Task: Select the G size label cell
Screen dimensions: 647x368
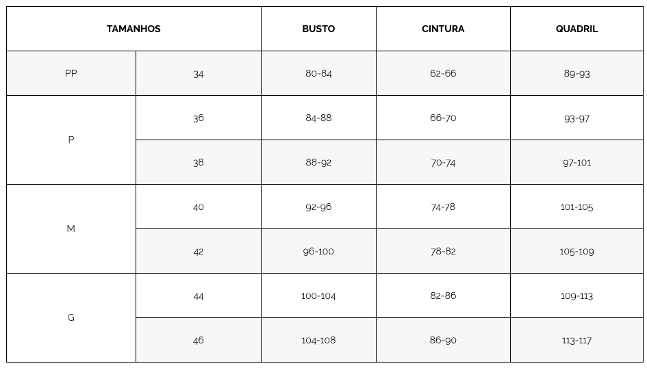Action: pos(71,317)
